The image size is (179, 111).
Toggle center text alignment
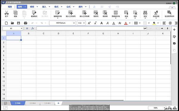click(x=170, y=23)
